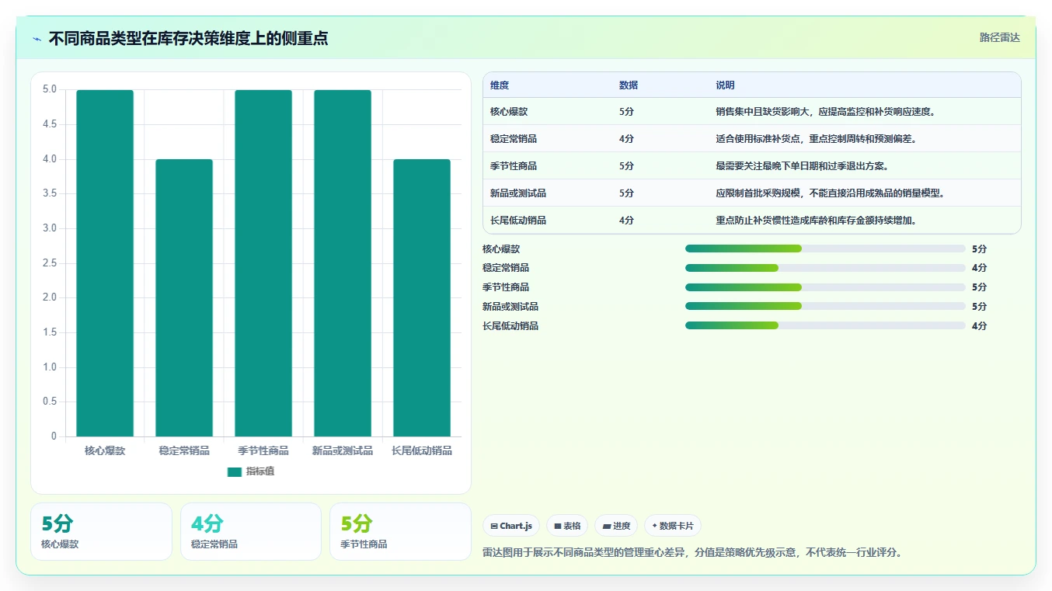Open the 5分 核心爆款 data card

point(101,532)
